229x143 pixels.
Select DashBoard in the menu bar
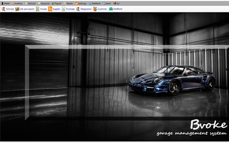tap(95, 3)
